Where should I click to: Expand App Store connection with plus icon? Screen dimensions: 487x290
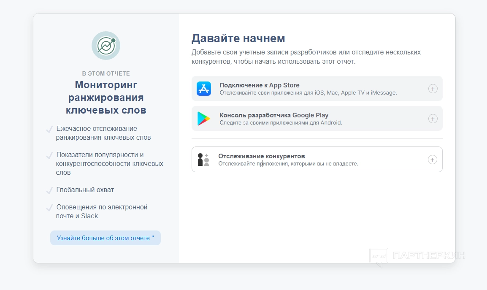[x=433, y=89]
